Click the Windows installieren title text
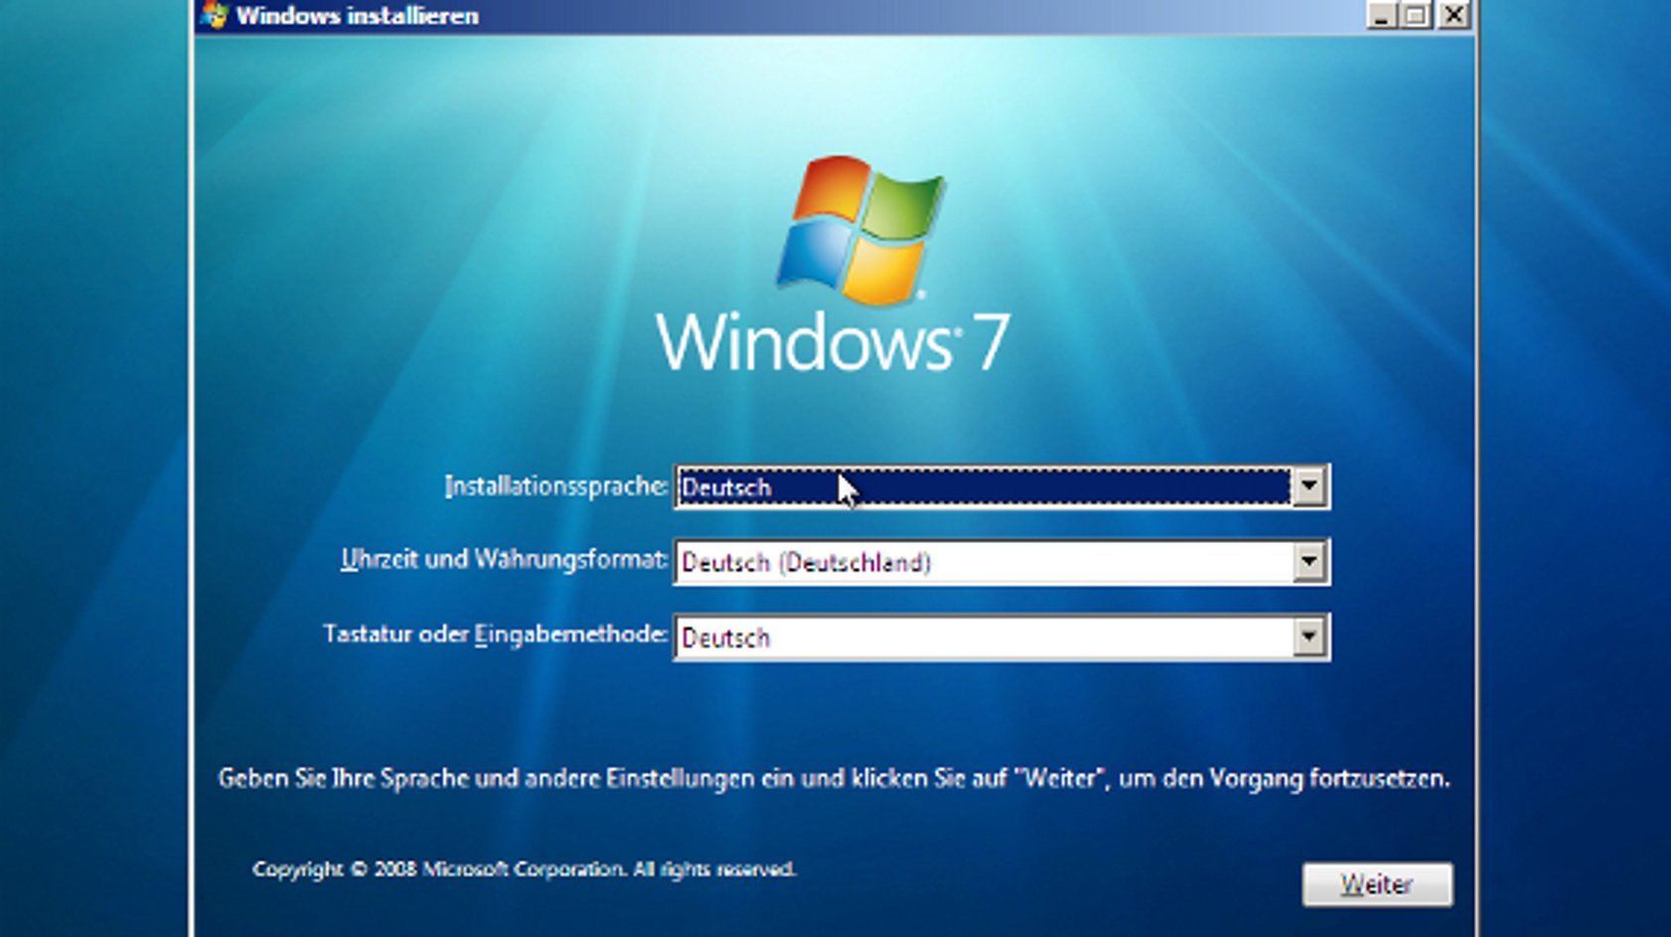The image size is (1671, 937). (357, 16)
